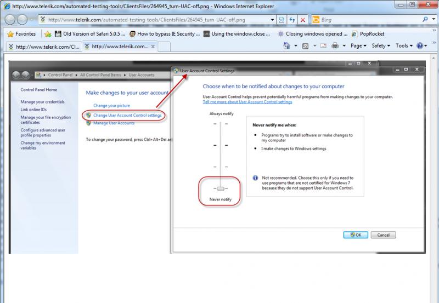
Task: Open the Safety menu
Action: point(381,45)
